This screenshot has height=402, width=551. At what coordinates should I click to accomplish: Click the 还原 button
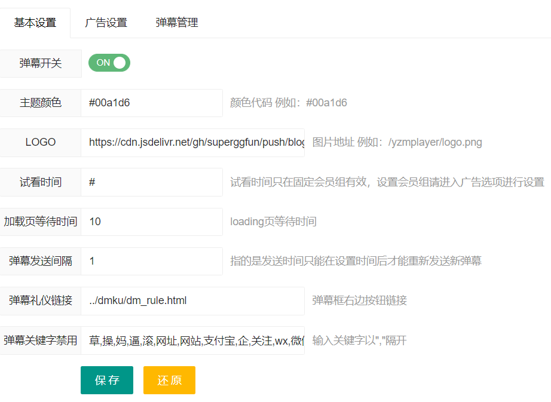169,380
